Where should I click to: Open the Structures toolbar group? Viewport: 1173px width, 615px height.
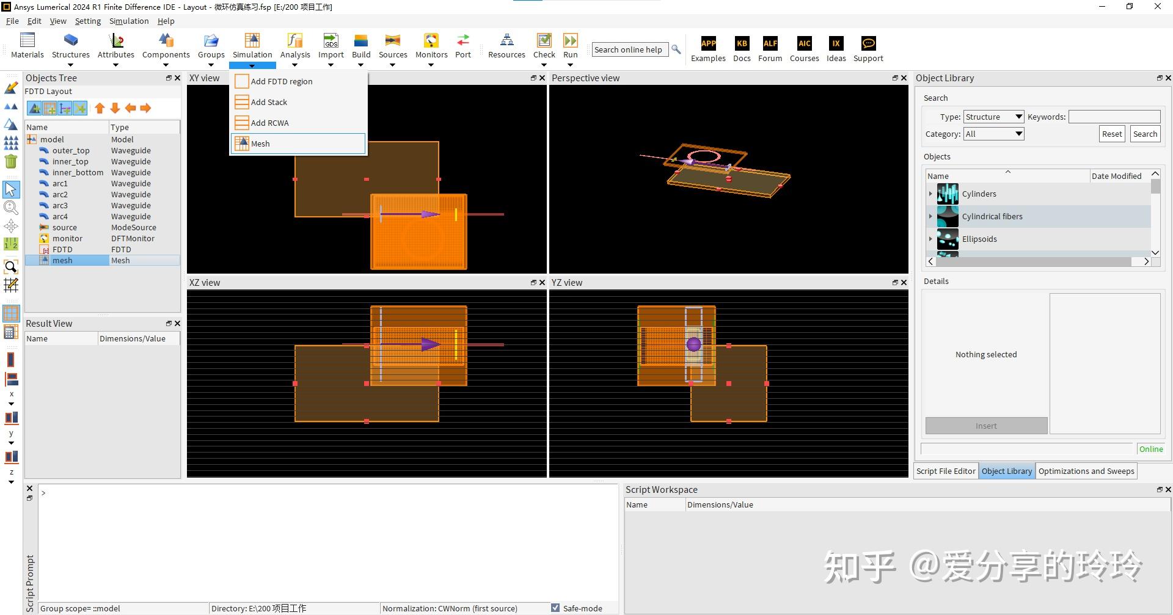pos(71,46)
